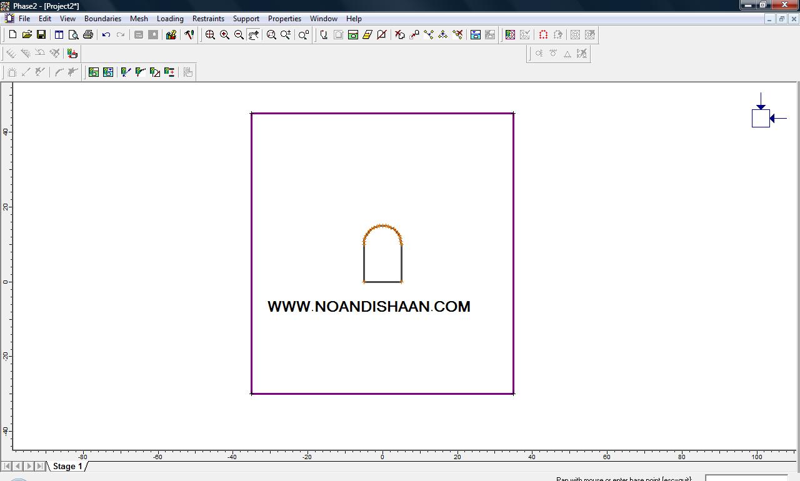This screenshot has height=481, width=800.
Task: Open the Properties menu
Action: tap(284, 19)
